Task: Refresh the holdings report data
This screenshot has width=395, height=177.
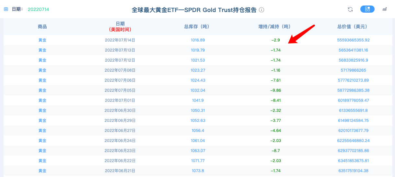Action: pyautogui.click(x=350, y=9)
